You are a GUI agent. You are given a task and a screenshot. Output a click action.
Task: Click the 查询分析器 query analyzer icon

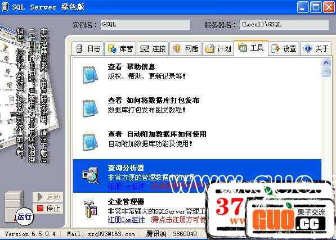(91, 175)
